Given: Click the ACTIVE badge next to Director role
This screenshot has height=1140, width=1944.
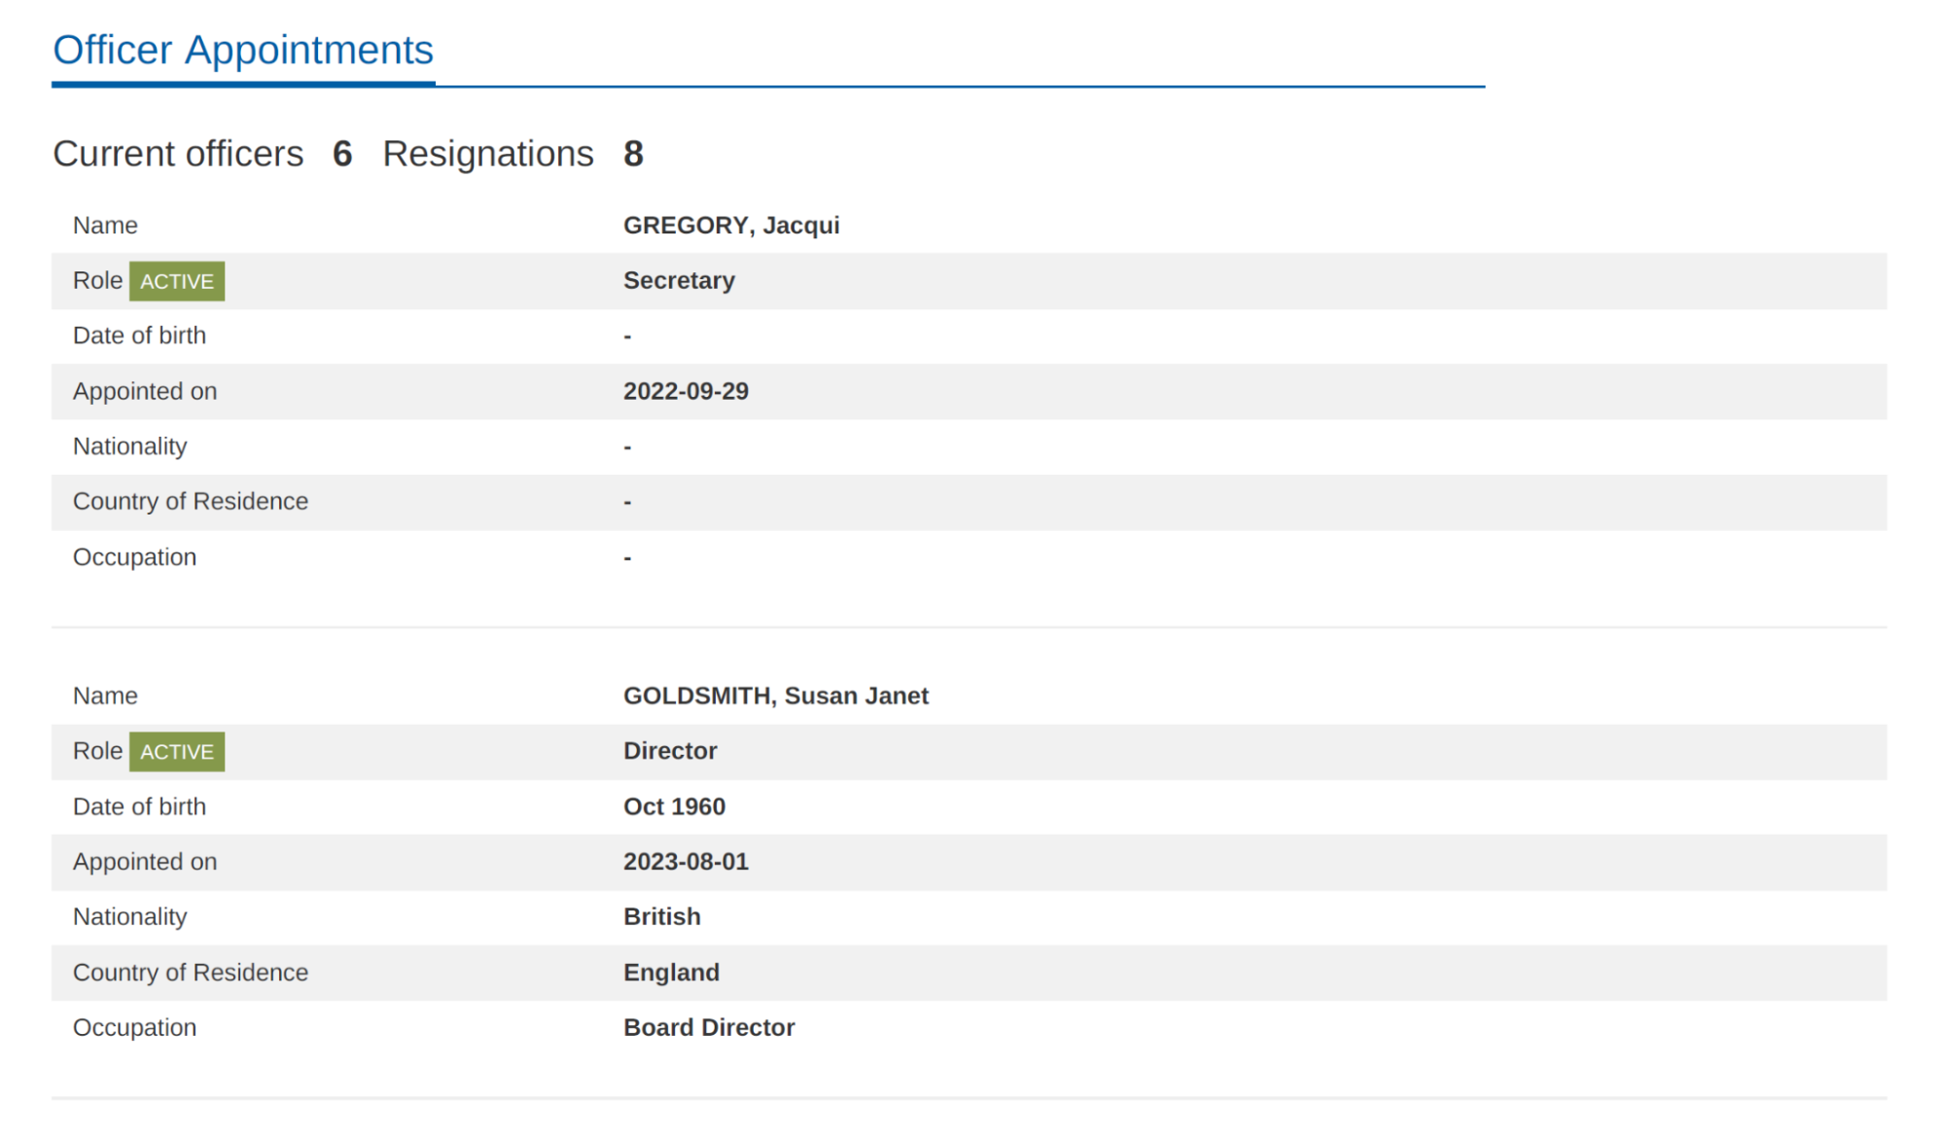Looking at the screenshot, I should [176, 751].
